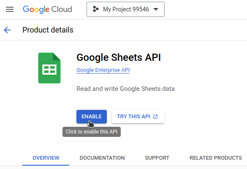The width and height of the screenshot is (247, 169).
Task: Click the Read and write description text
Action: [125, 89]
